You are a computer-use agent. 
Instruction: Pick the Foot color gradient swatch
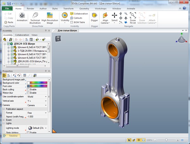[39, 86]
